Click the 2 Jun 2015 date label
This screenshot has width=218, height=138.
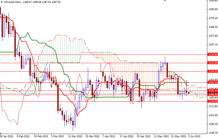click(194, 136)
